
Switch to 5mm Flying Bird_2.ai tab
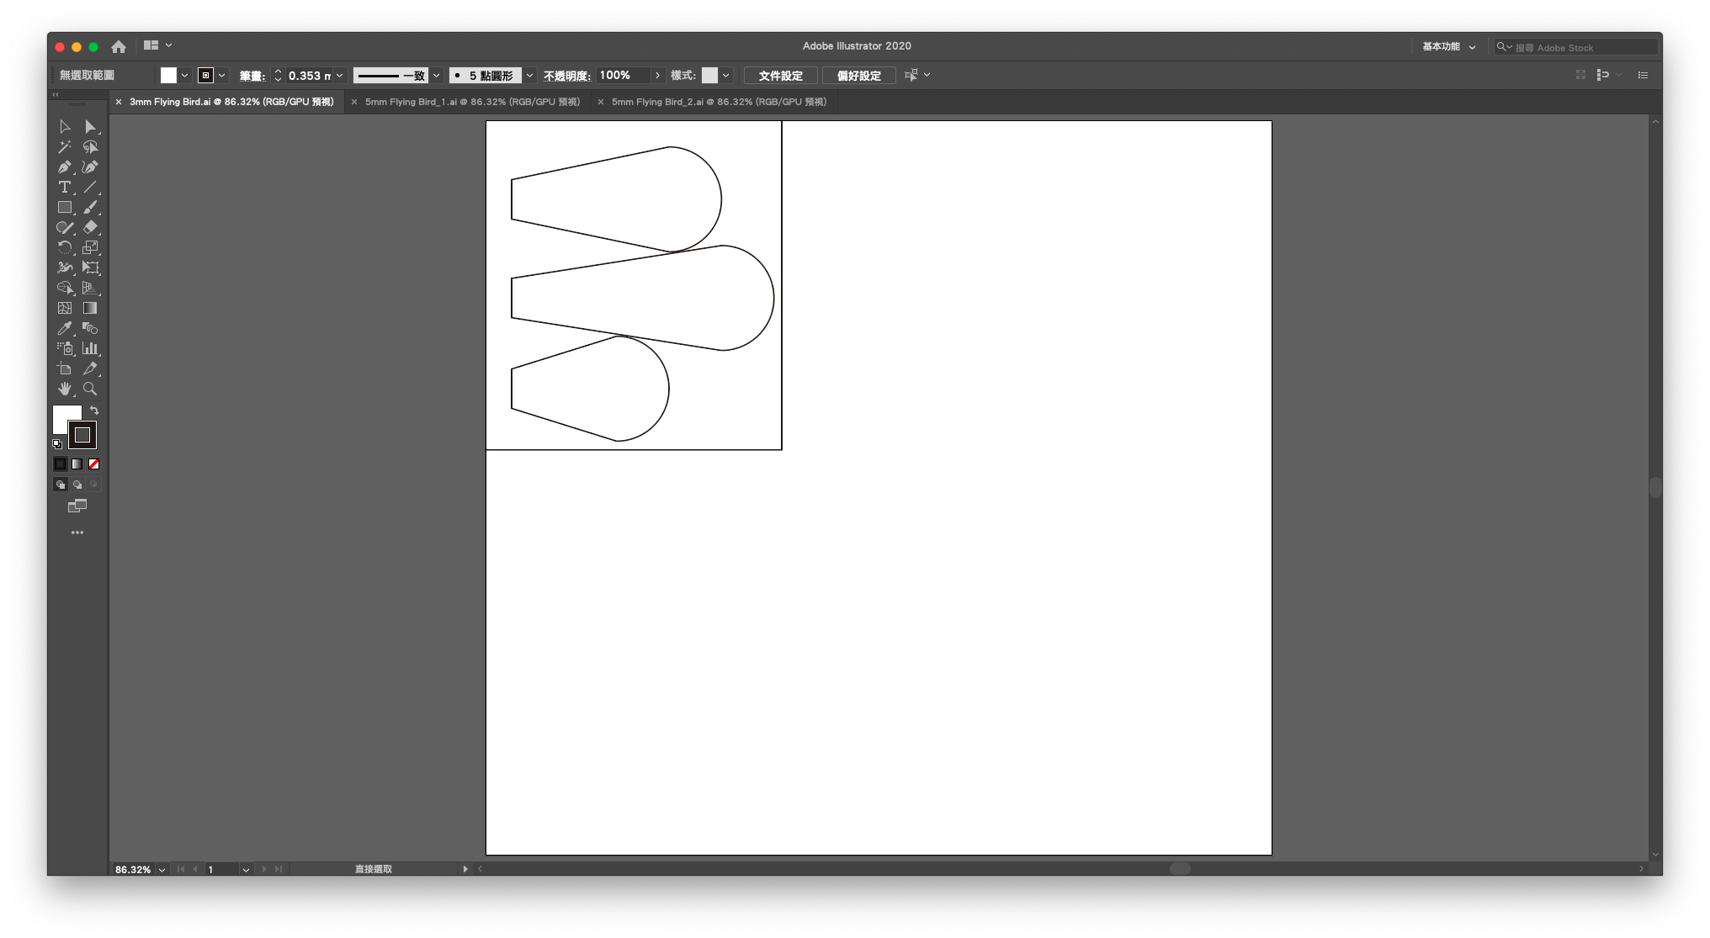[x=719, y=102]
